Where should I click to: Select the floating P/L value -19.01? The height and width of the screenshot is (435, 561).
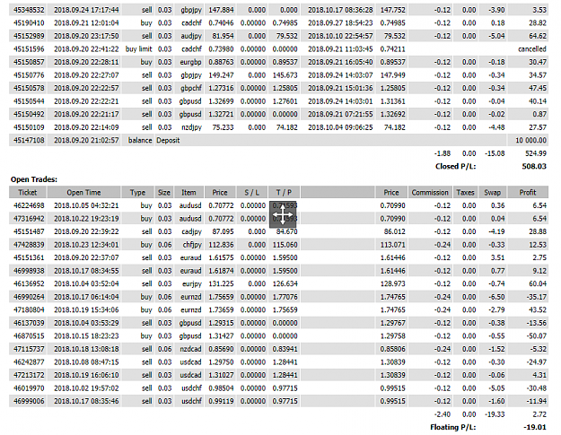coord(535,427)
